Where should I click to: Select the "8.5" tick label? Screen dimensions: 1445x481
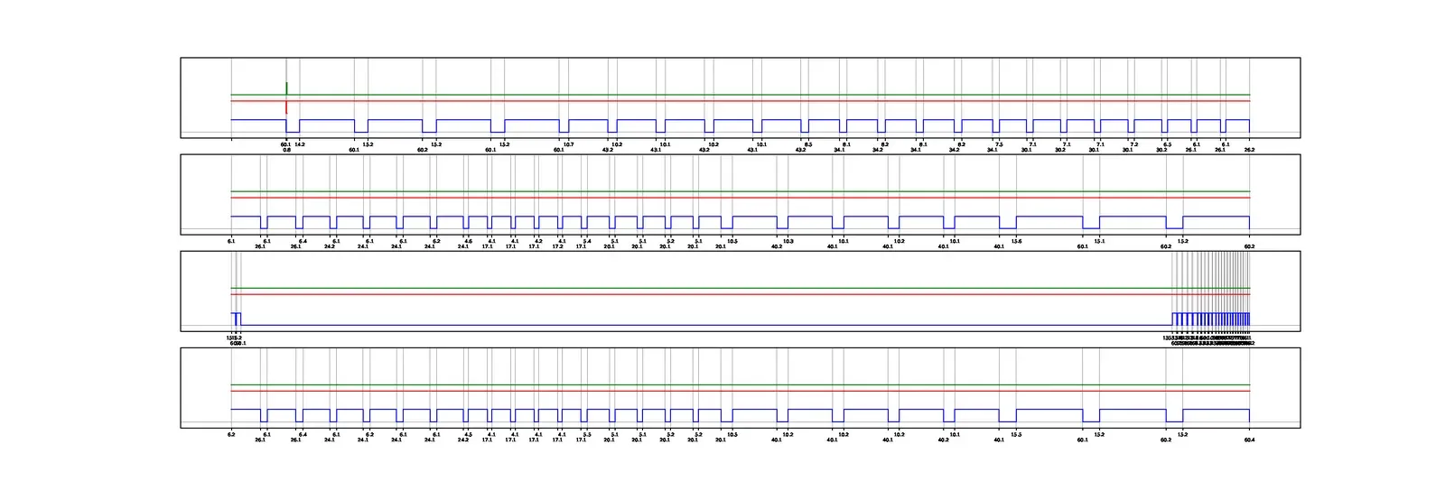point(808,144)
